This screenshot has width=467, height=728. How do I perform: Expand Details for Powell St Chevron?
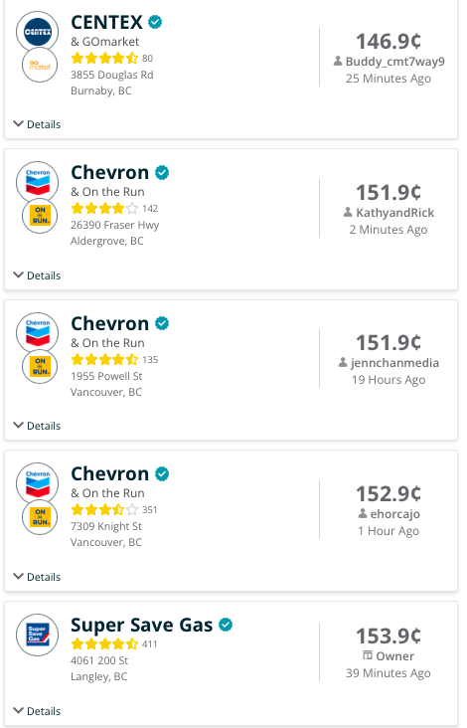(37, 426)
